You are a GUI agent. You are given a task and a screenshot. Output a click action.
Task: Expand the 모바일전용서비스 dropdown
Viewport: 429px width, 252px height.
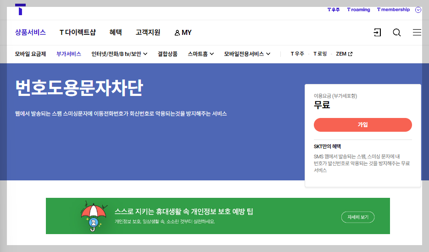(x=247, y=54)
